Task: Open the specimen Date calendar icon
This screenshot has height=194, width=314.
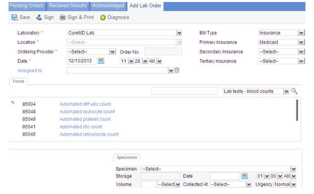Action: (245, 176)
